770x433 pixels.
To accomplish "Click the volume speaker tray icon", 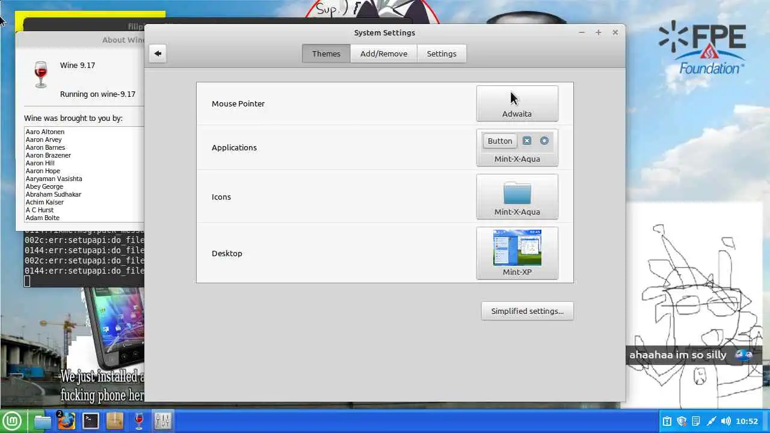I will (x=725, y=421).
